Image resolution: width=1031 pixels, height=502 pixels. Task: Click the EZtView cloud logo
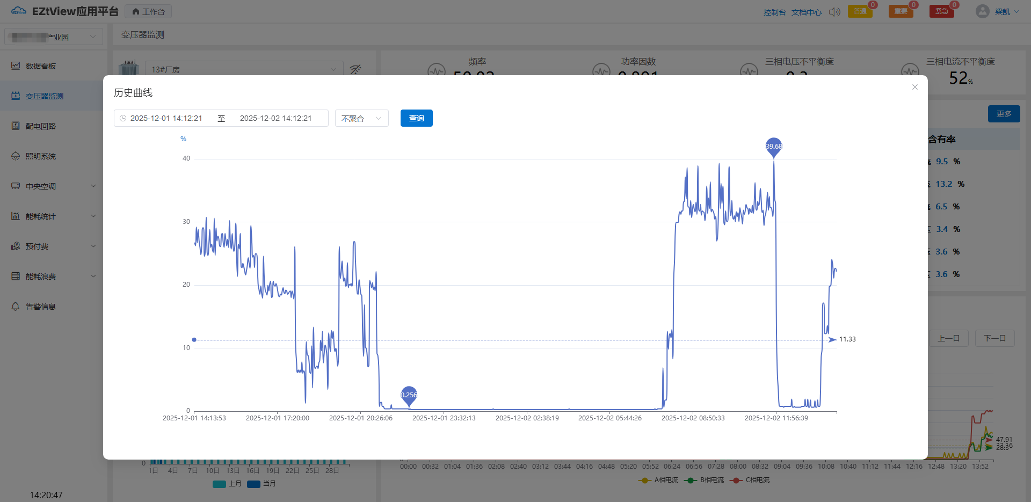tap(18, 11)
